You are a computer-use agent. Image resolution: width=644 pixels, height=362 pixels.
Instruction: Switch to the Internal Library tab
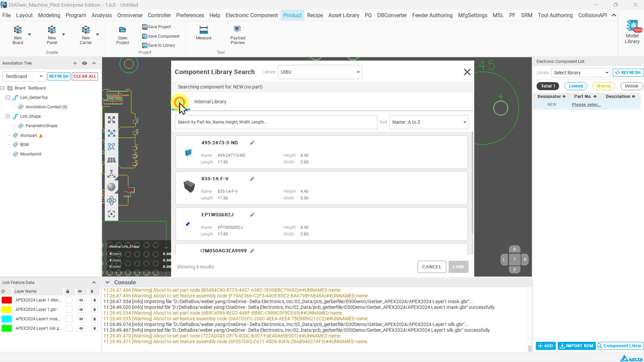[210, 102]
